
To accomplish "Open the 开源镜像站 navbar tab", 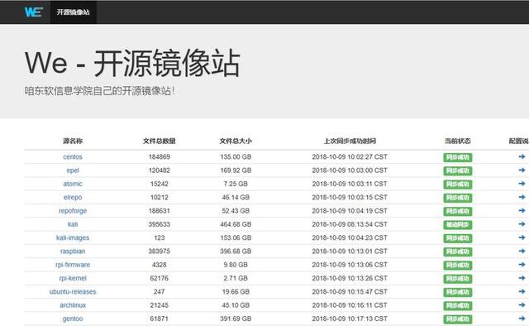I will tap(74, 12).
